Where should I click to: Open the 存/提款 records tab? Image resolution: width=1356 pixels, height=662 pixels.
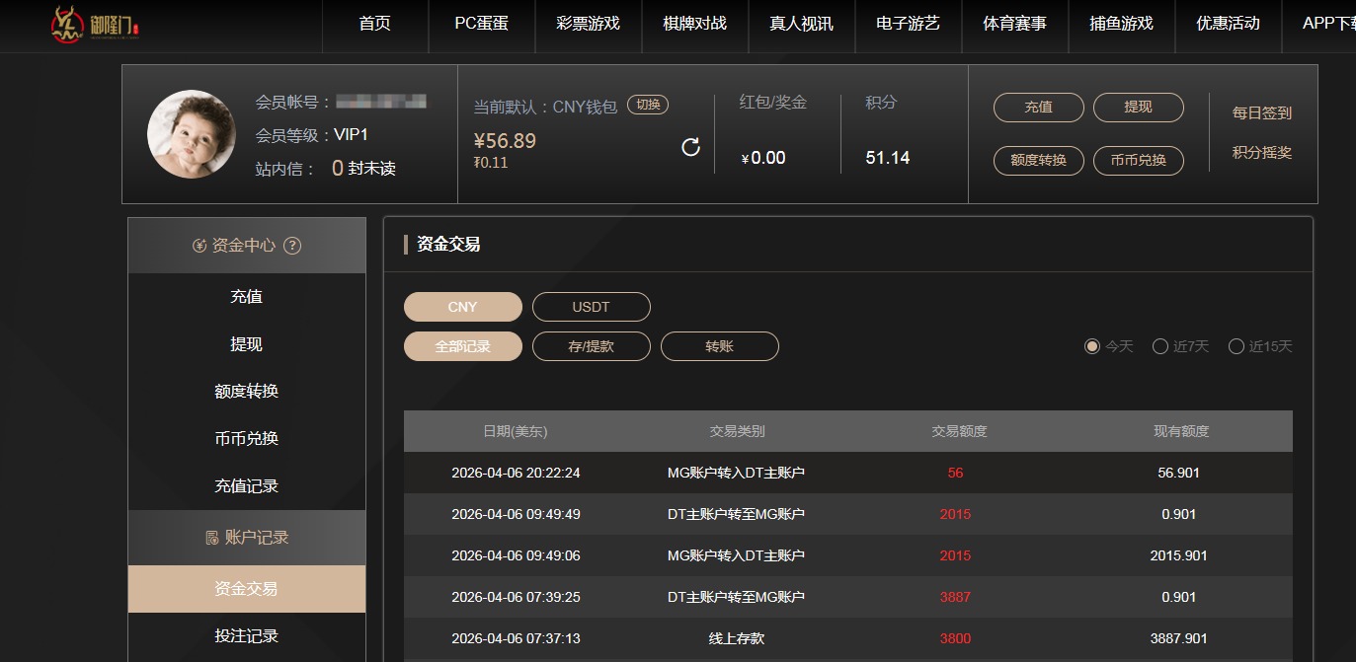click(x=591, y=346)
